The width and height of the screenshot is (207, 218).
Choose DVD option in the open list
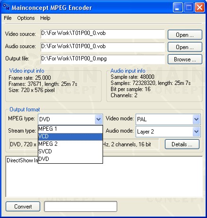click(70, 159)
